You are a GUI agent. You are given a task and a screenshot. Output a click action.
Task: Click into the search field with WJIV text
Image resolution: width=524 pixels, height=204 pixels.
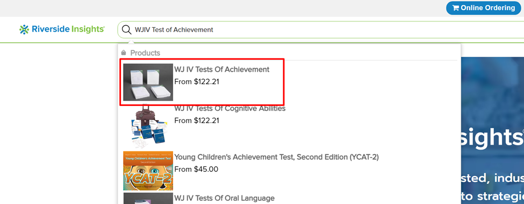(321, 29)
